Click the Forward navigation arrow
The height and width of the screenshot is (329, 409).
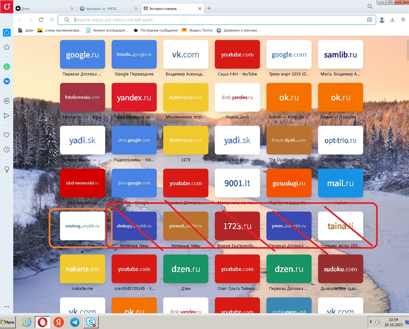pos(30,20)
